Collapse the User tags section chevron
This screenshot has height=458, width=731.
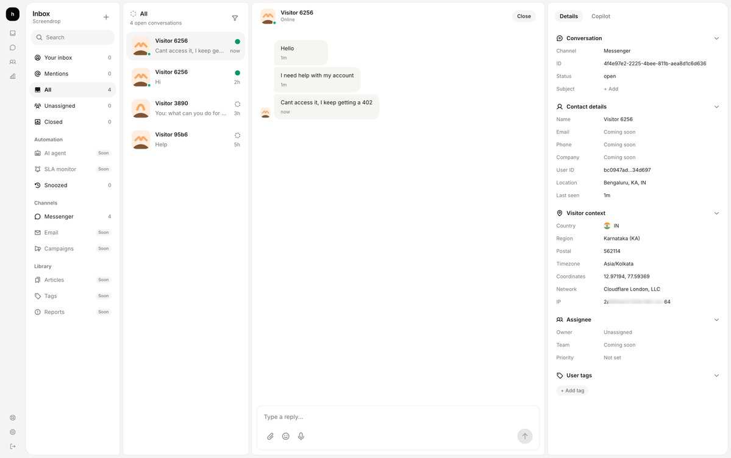[x=716, y=376]
